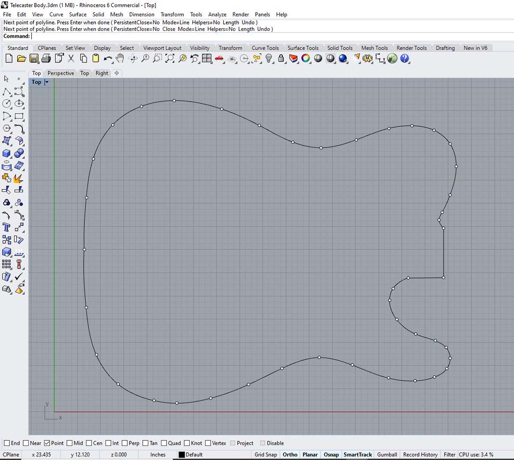Click the Render color wheel icon
The height and width of the screenshot is (460, 514).
click(x=305, y=59)
